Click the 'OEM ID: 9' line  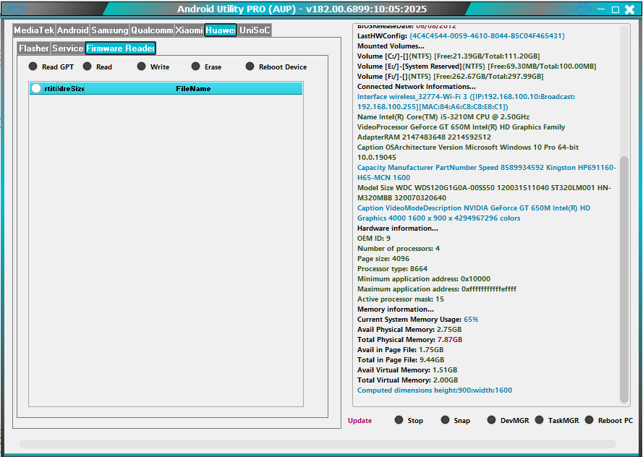[x=374, y=238]
